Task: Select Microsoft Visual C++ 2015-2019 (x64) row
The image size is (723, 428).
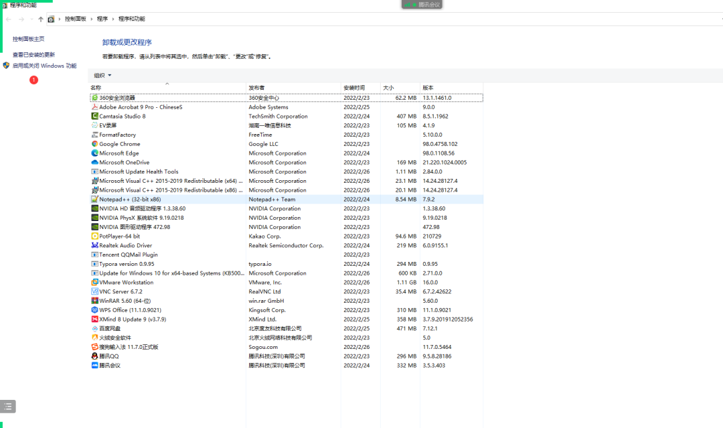Action: click(287, 181)
